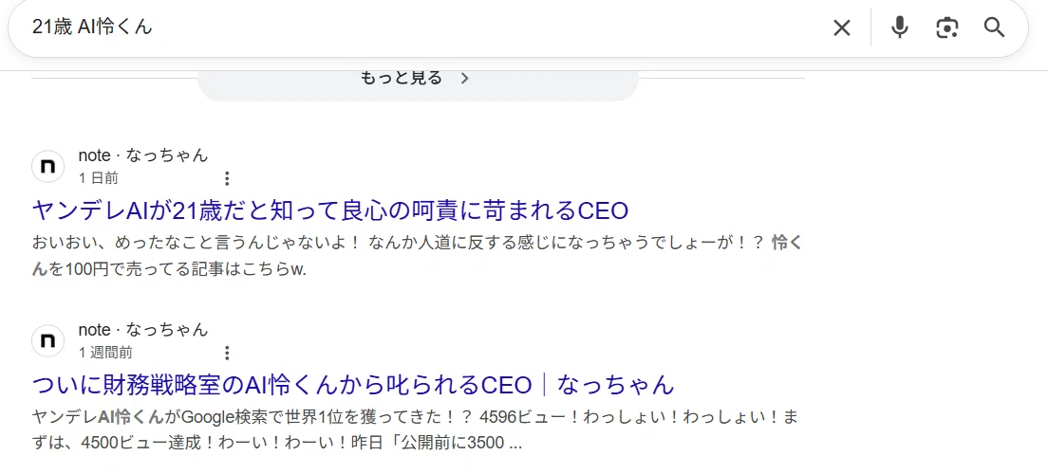The width and height of the screenshot is (1048, 474).
Task: Open three-dot menu for the 1 週間前 result
Action: click(x=227, y=353)
